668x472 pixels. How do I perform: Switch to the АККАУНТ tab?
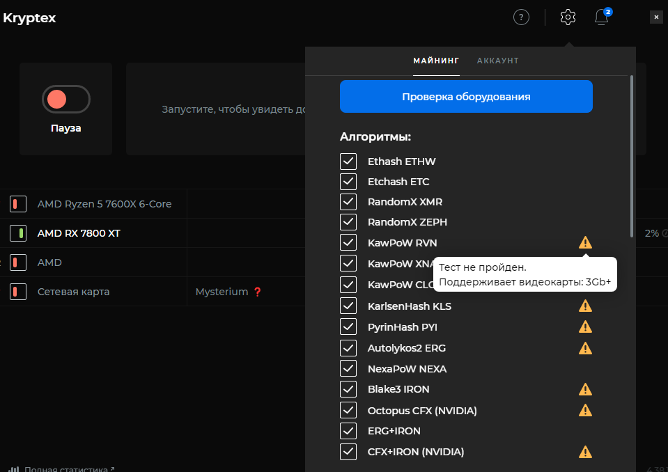coord(497,61)
